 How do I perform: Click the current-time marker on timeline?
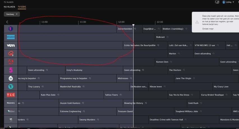pyautogui.click(x=133, y=25)
